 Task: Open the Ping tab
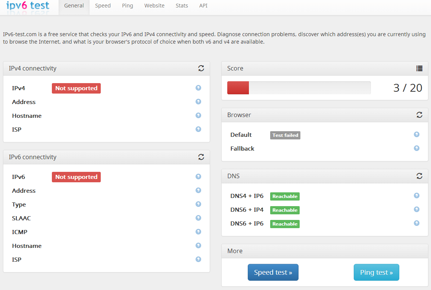pyautogui.click(x=127, y=6)
